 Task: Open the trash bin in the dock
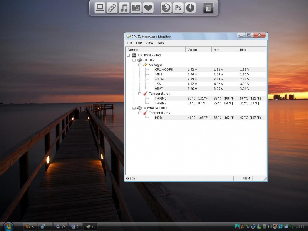[x=208, y=8]
